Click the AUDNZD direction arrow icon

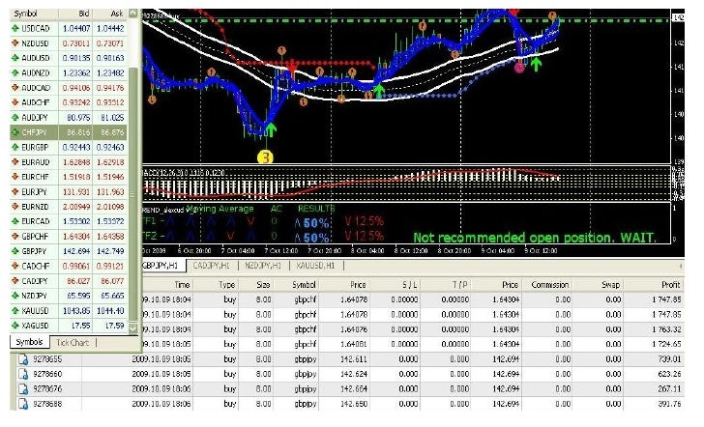[x=15, y=72]
